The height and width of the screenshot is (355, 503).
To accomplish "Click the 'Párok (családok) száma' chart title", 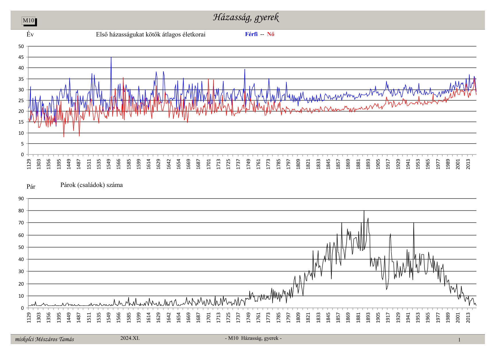I will pyautogui.click(x=91, y=185).
